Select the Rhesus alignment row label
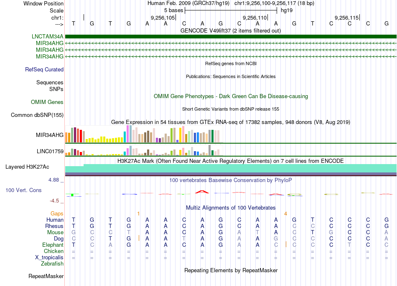Viewport: 397px width, 286px height. [54, 226]
